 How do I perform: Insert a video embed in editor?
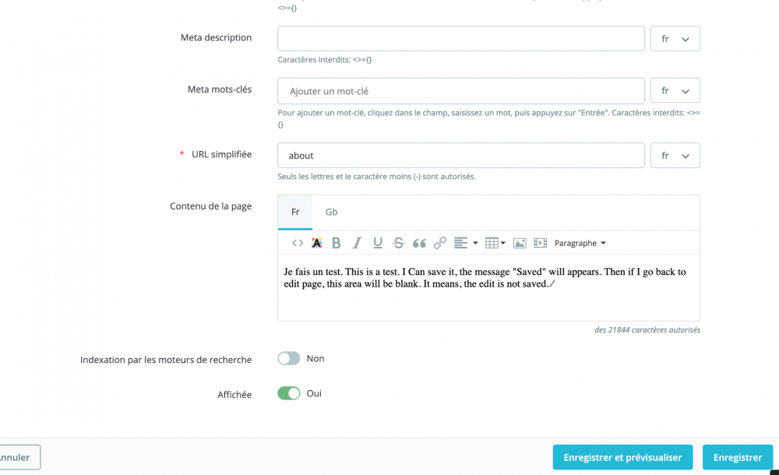(540, 243)
